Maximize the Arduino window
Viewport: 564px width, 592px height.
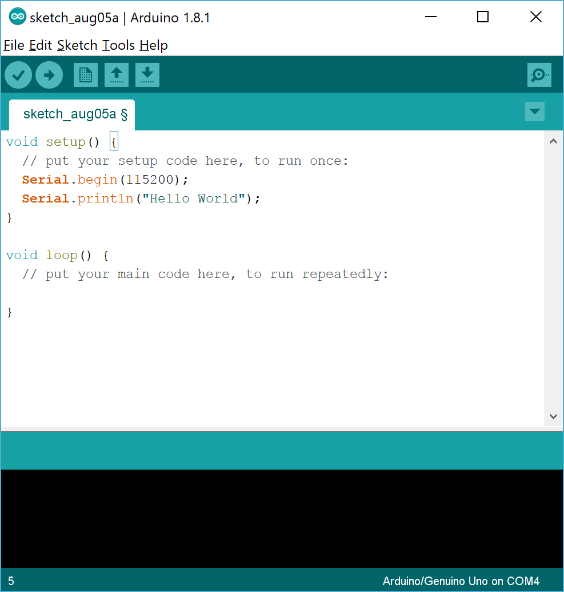click(x=483, y=17)
